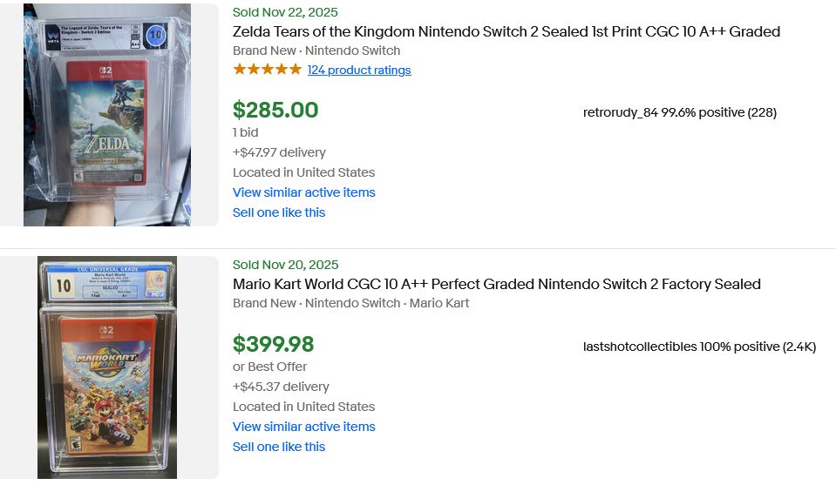The image size is (836, 485).
Task: Click the or Best Offer text
Action: tap(269, 367)
